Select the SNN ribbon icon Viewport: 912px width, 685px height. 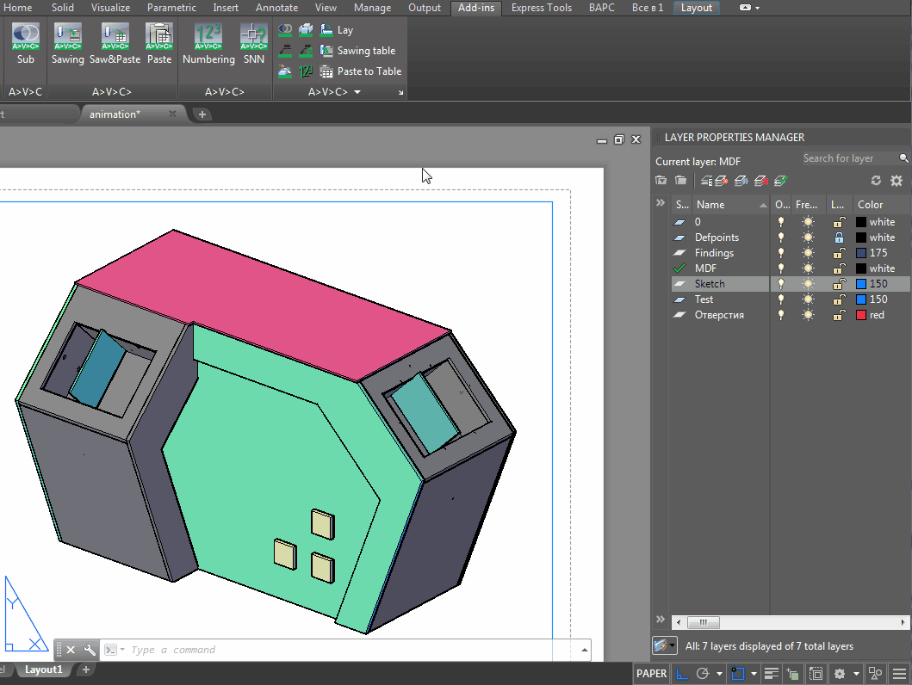pos(253,38)
